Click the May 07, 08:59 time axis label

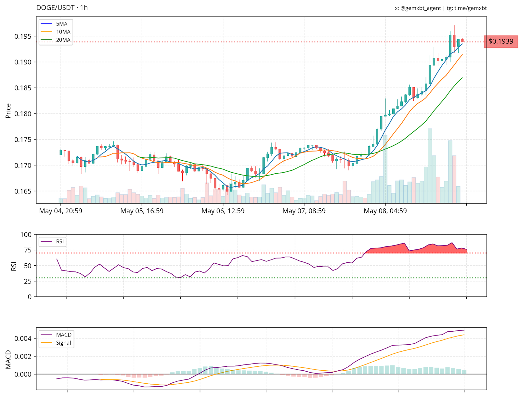(x=304, y=211)
